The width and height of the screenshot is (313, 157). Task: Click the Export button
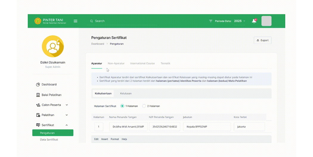263,40
